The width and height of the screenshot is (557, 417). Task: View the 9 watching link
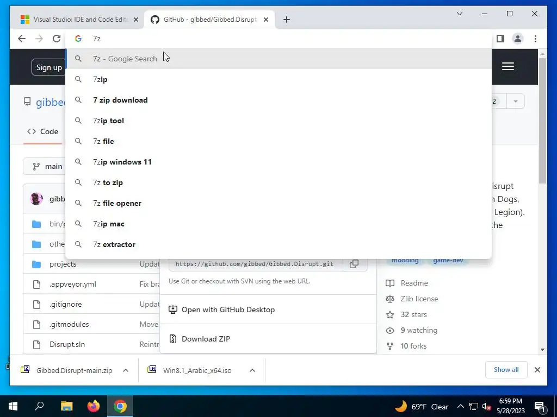tap(412, 331)
